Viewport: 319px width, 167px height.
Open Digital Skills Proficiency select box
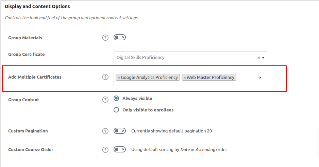coord(184,58)
